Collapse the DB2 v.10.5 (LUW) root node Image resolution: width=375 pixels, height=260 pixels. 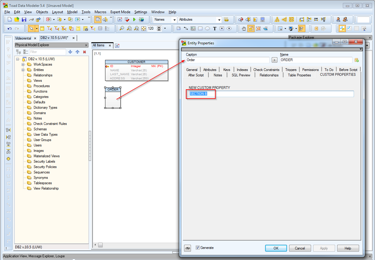click(18, 59)
